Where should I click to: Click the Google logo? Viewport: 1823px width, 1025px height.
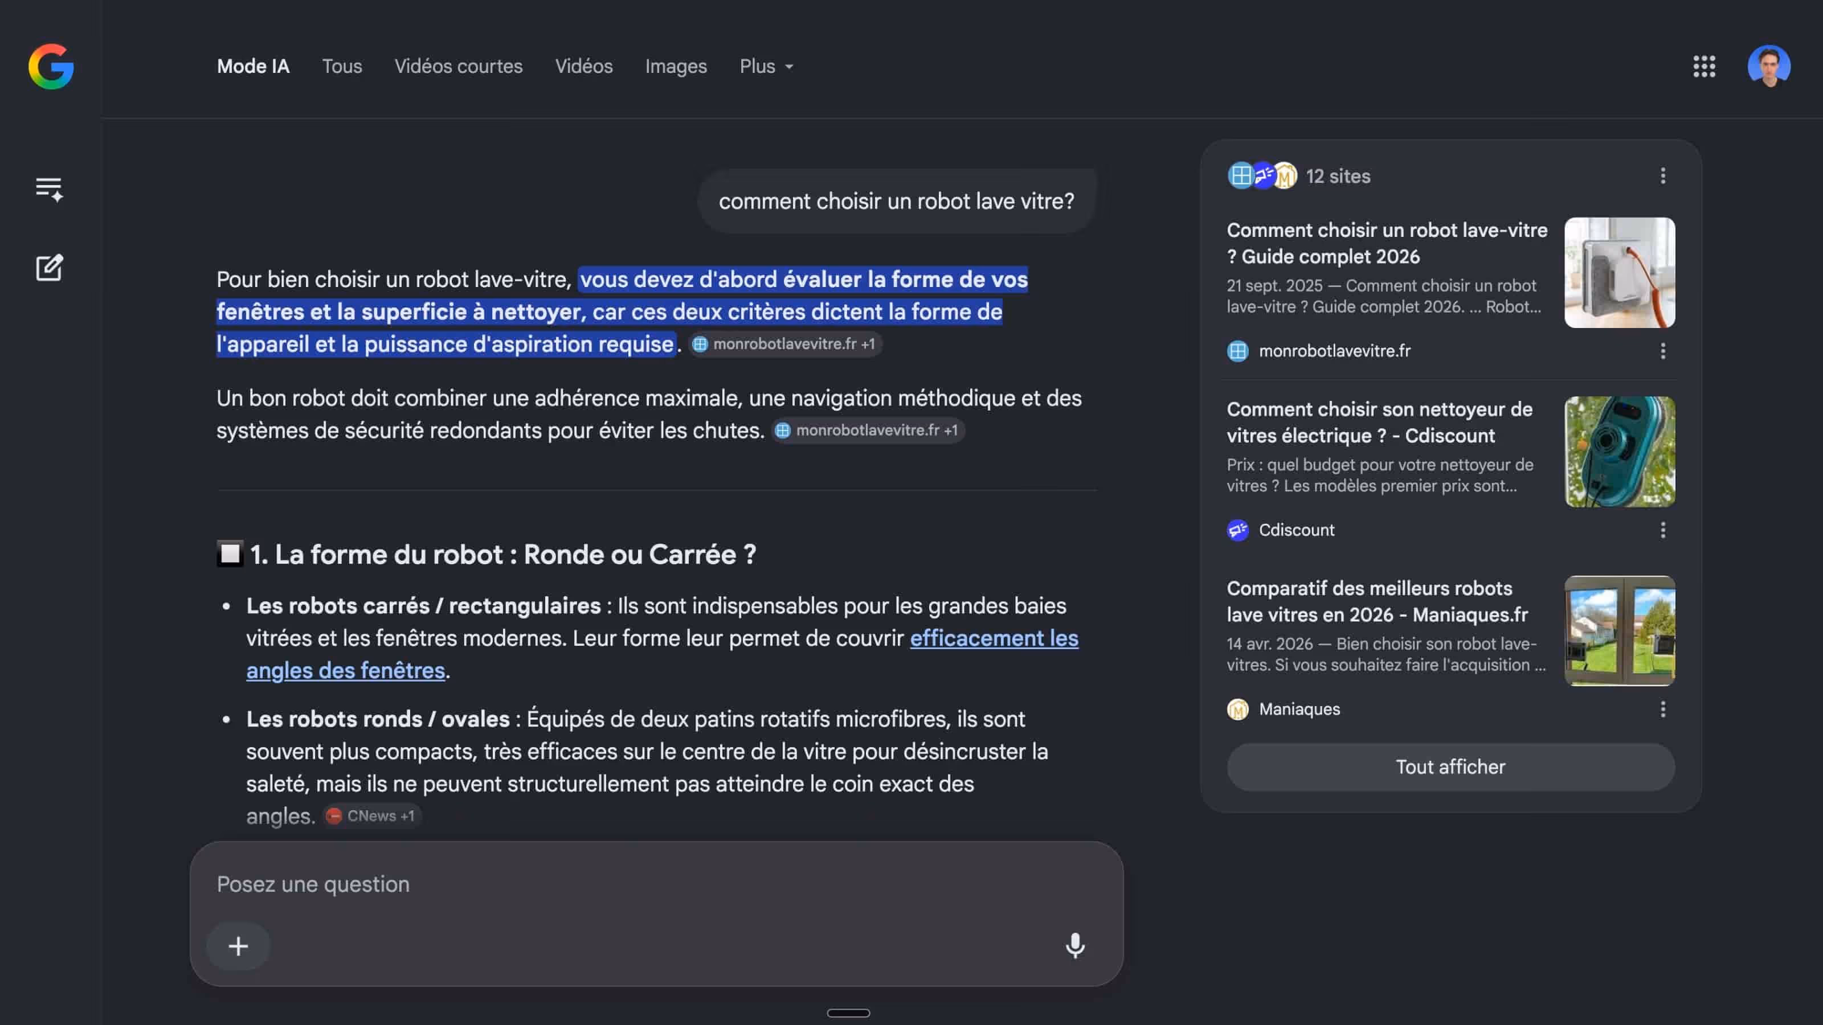point(51,67)
